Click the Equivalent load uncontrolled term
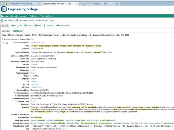The width and height of the screenshot is (174, 130). pos(73,123)
